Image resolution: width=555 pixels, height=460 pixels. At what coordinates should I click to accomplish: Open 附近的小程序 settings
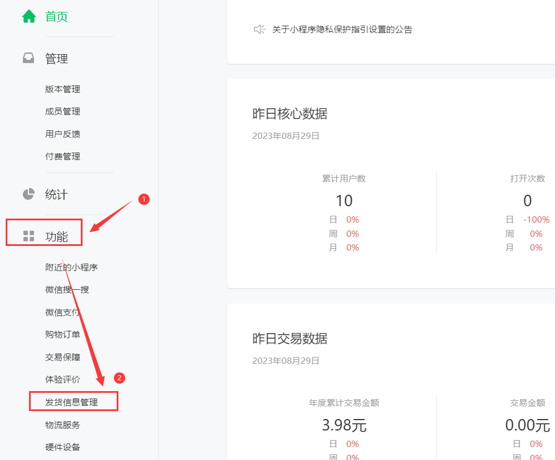pos(67,268)
